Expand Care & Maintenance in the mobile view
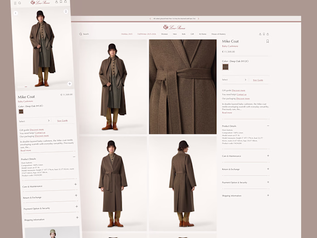 (76, 184)
